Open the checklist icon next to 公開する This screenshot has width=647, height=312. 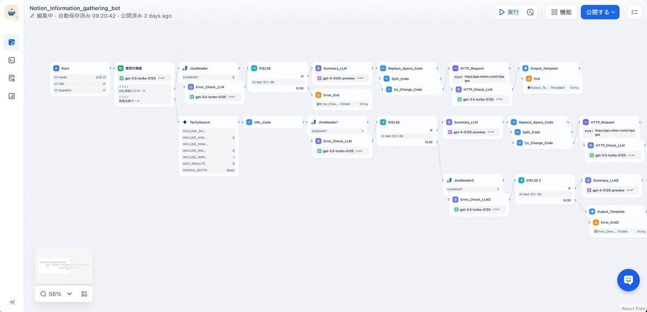click(x=634, y=12)
